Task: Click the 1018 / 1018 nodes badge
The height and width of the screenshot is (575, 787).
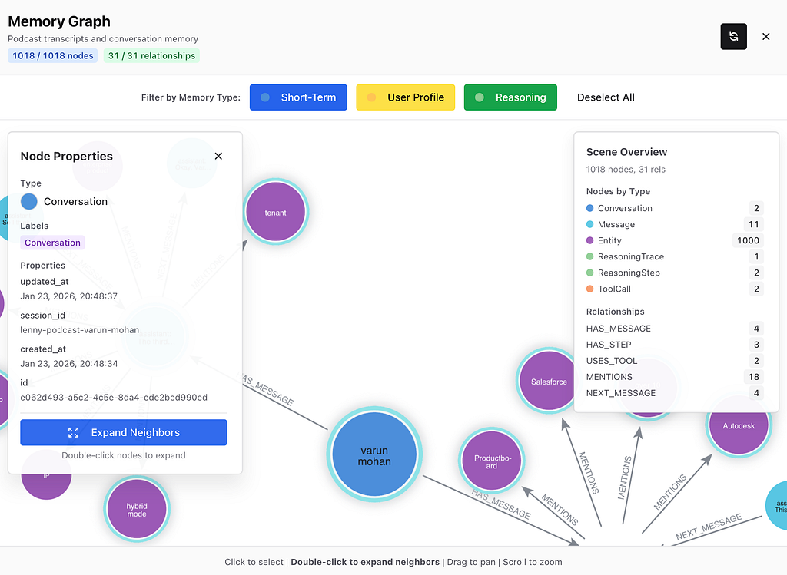Action: pyautogui.click(x=53, y=55)
